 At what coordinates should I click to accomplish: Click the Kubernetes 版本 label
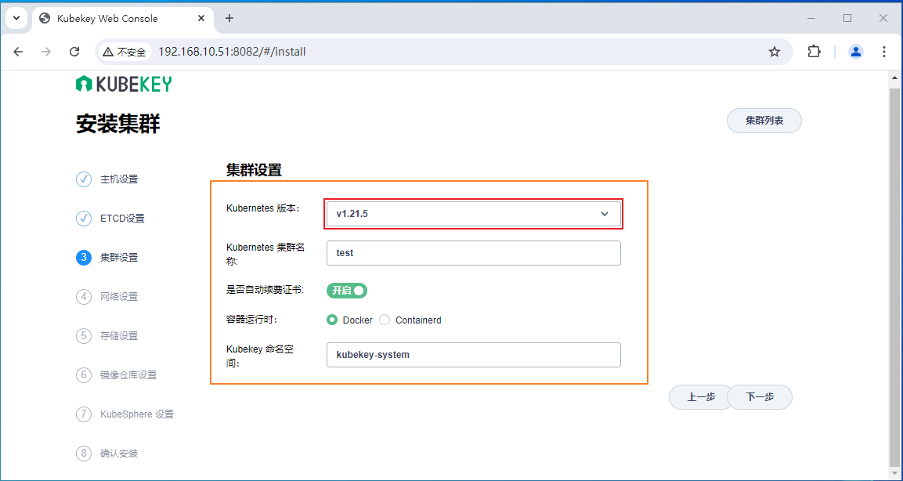263,208
